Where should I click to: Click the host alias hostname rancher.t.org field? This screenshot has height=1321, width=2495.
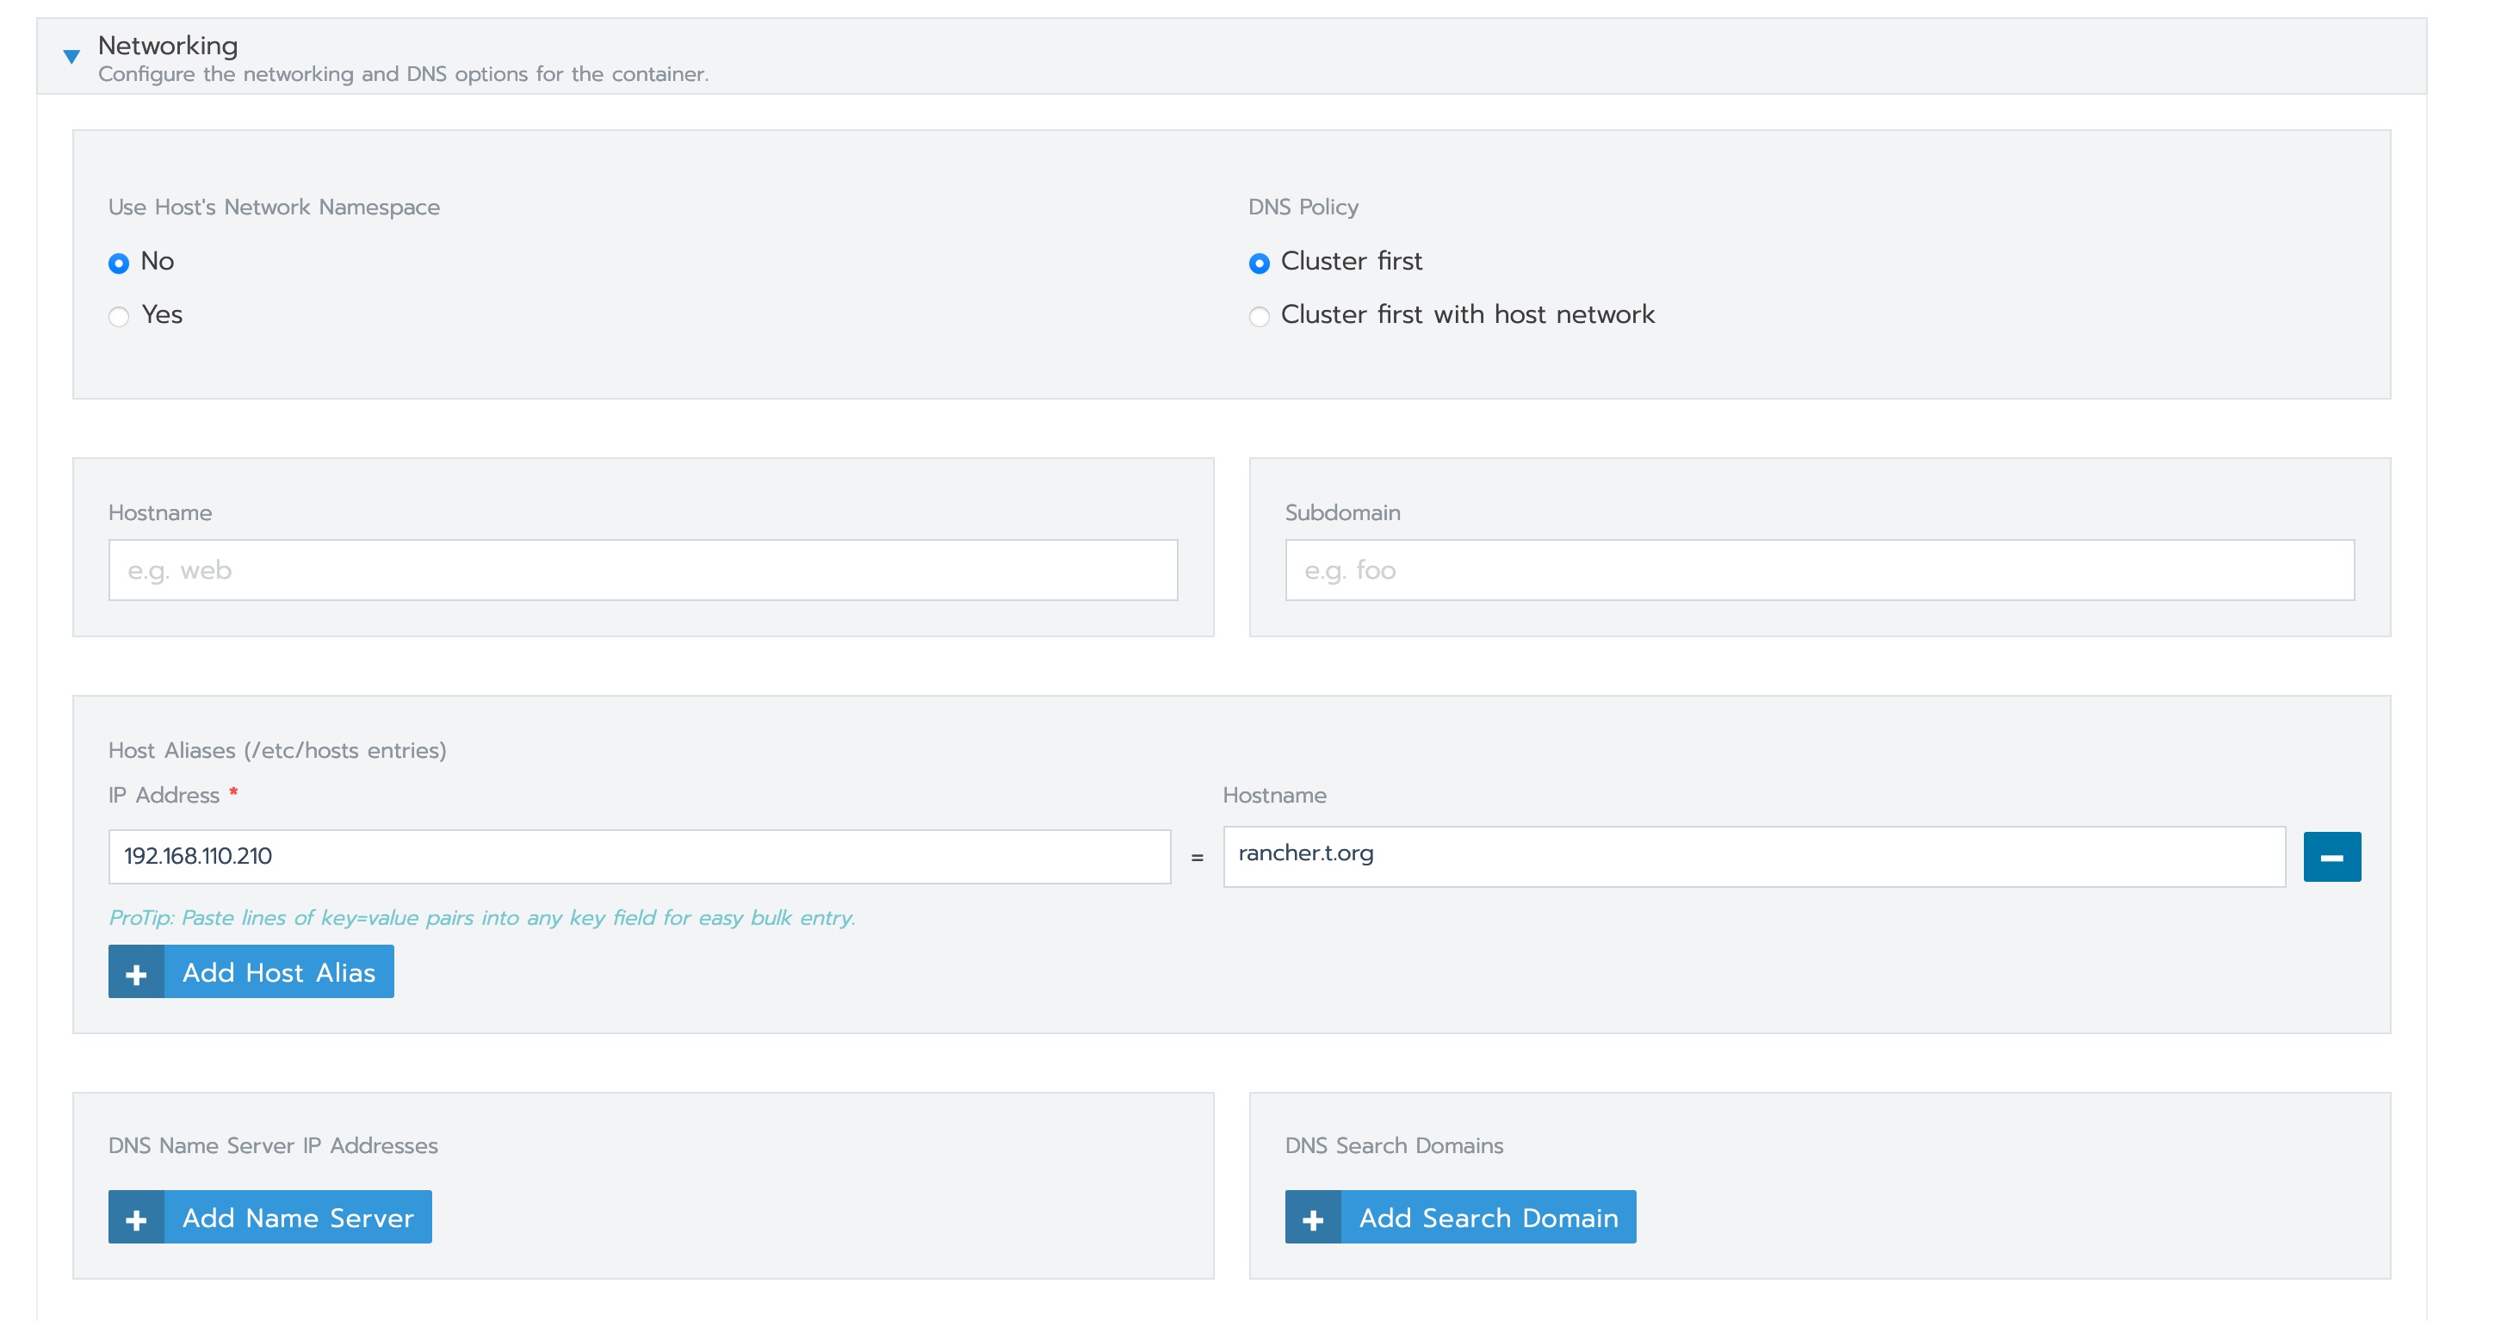point(1753,856)
